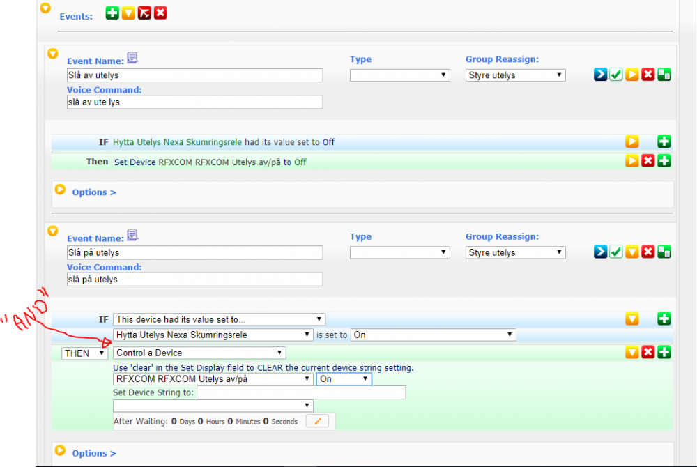This screenshot has height=467, width=697.
Task: Open Group Reassign dropdown for 'Slå av utelys'
Action: [x=515, y=75]
